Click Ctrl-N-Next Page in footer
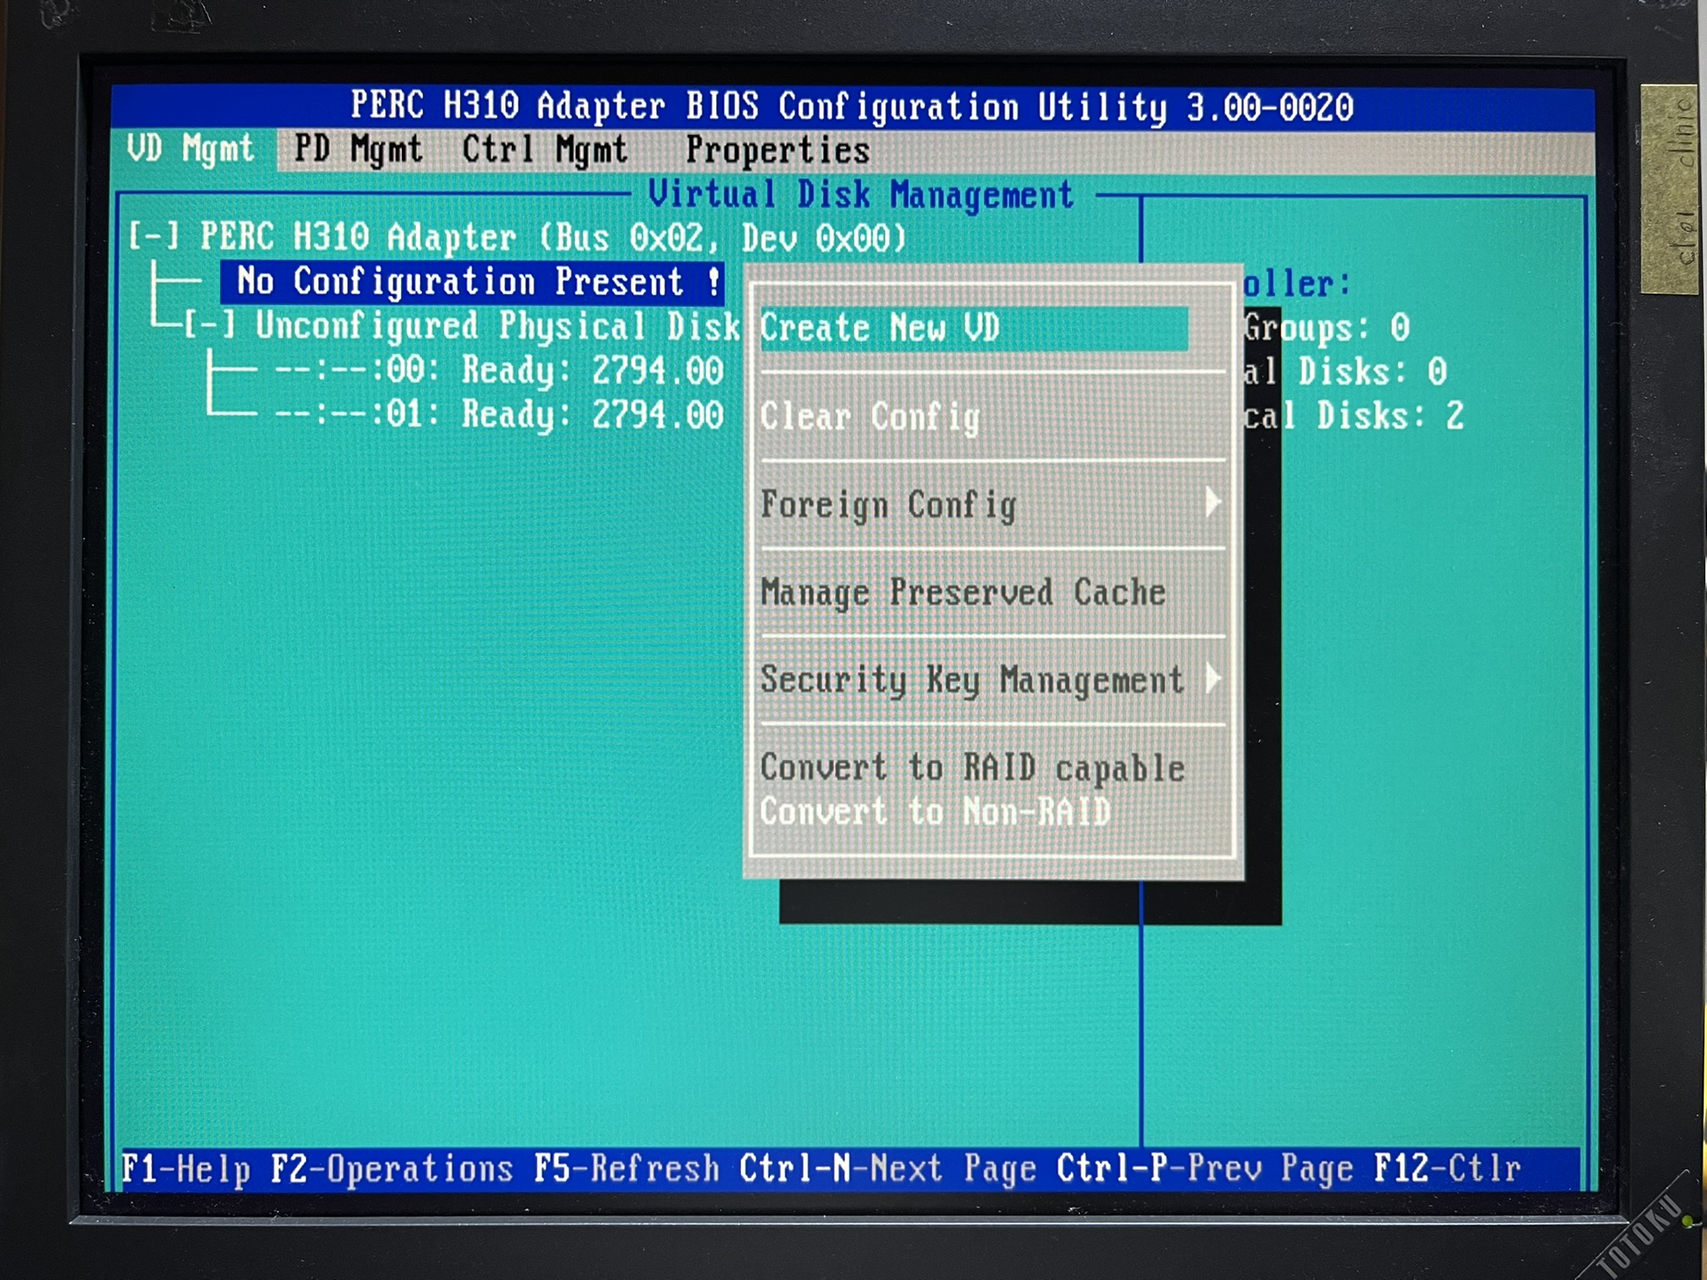Screen dimensions: 1707x1280 (888, 1169)
